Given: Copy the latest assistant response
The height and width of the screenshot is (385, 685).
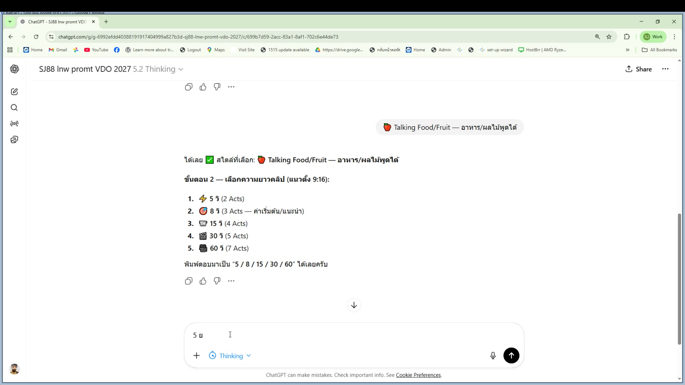Looking at the screenshot, I should point(189,281).
